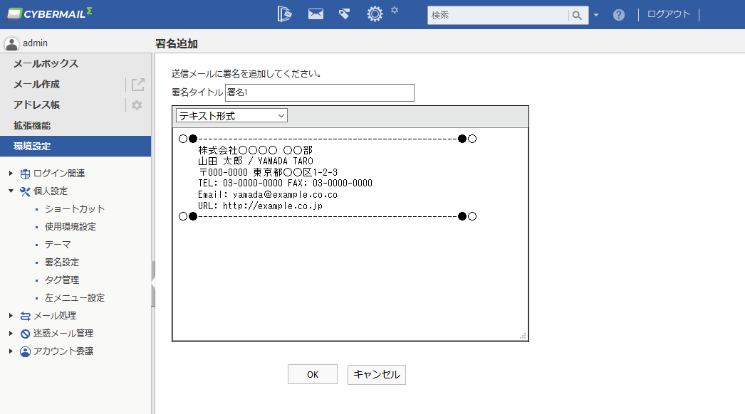Viewport: 745px width, 414px height.
Task: Click the ログイン関連 shield icon
Action: [x=25, y=174]
